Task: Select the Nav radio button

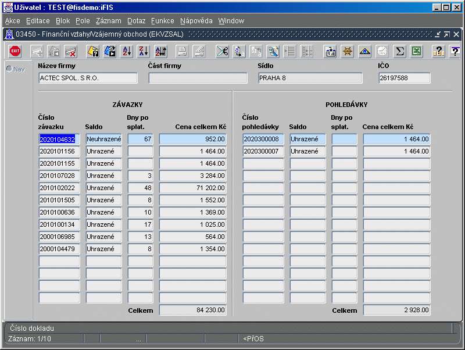Action: pos(9,69)
